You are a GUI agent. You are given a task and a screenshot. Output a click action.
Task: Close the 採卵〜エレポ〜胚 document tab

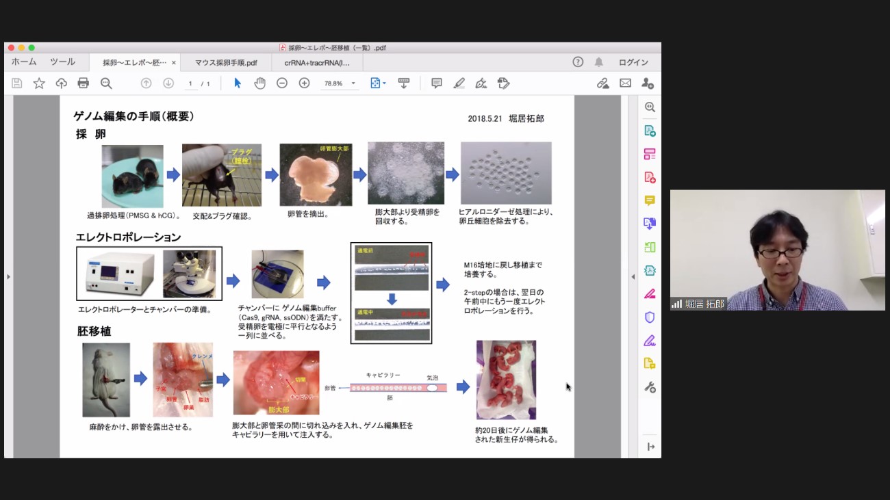(174, 63)
